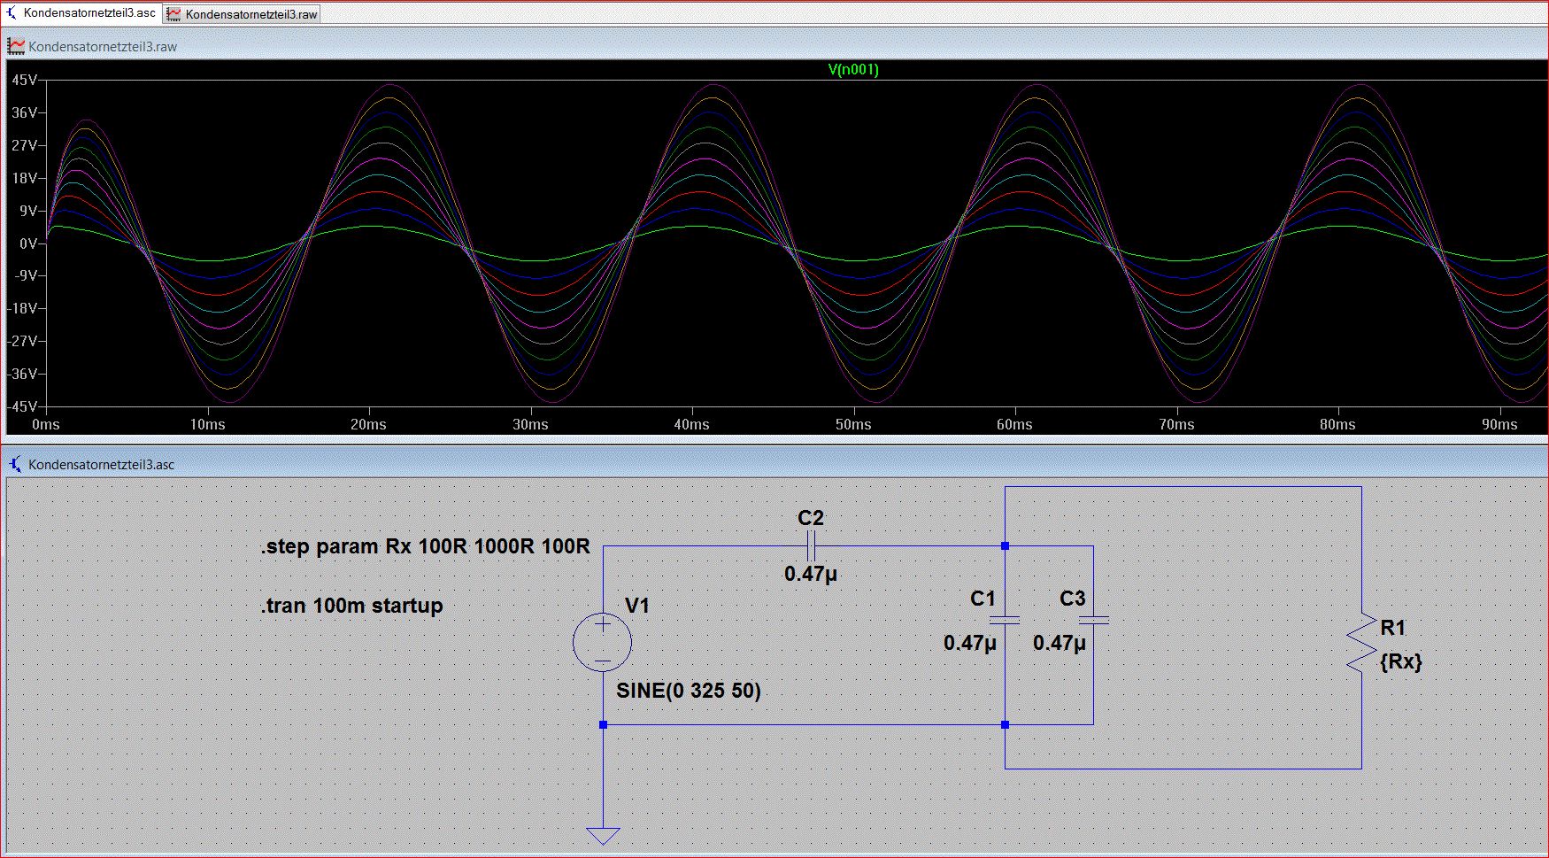The width and height of the screenshot is (1549, 858).
Task: Select the .step param Rx directive text
Action: point(425,546)
